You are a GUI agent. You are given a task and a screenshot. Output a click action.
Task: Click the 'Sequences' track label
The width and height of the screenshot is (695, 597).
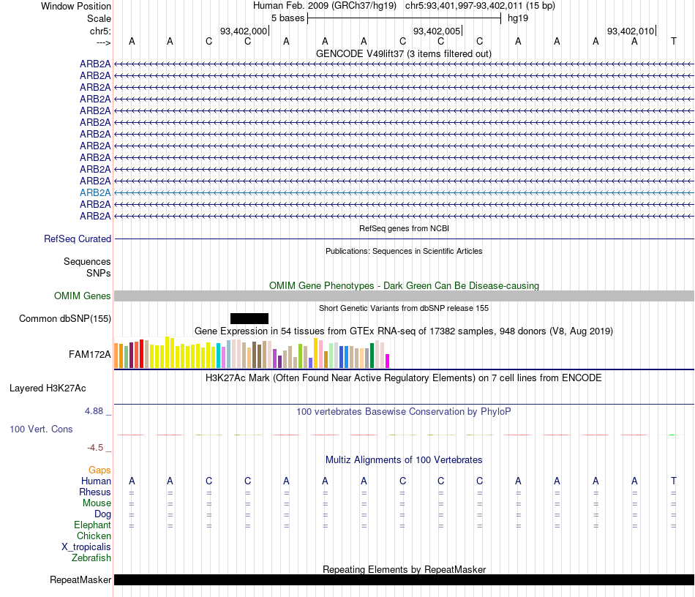click(x=87, y=261)
